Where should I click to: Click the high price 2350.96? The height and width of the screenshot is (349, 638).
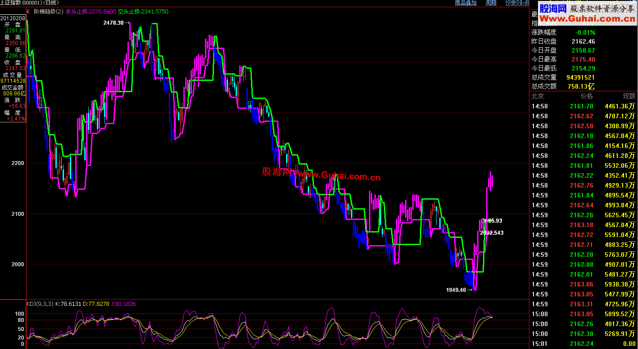[x=15, y=43]
